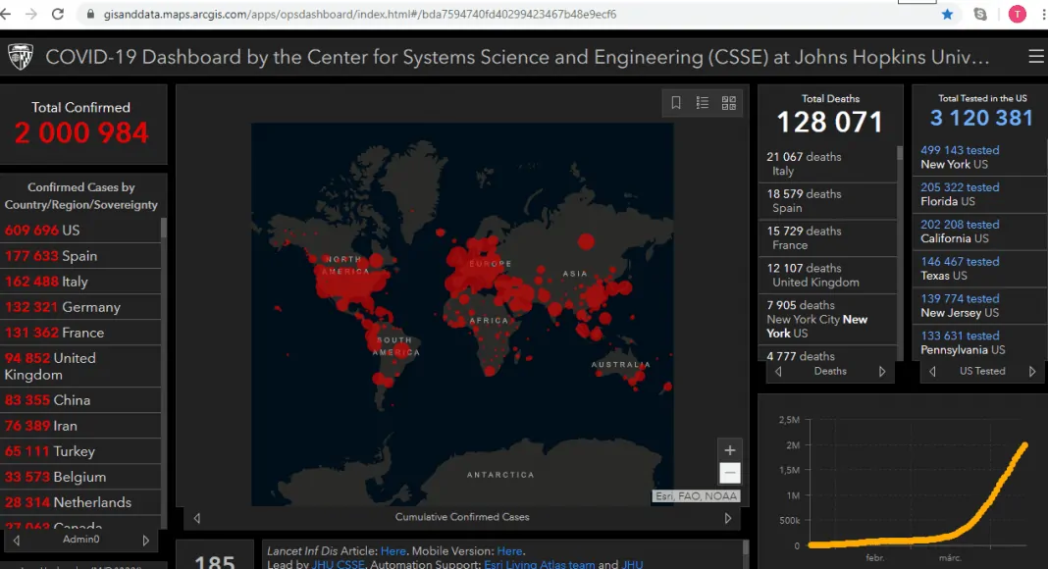Select Pennsylvania 133 631 tested entry

[980, 342]
